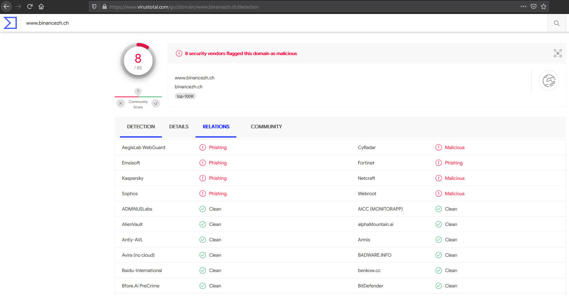Vote malicious with community X icon
The width and height of the screenshot is (569, 296).
(x=121, y=103)
